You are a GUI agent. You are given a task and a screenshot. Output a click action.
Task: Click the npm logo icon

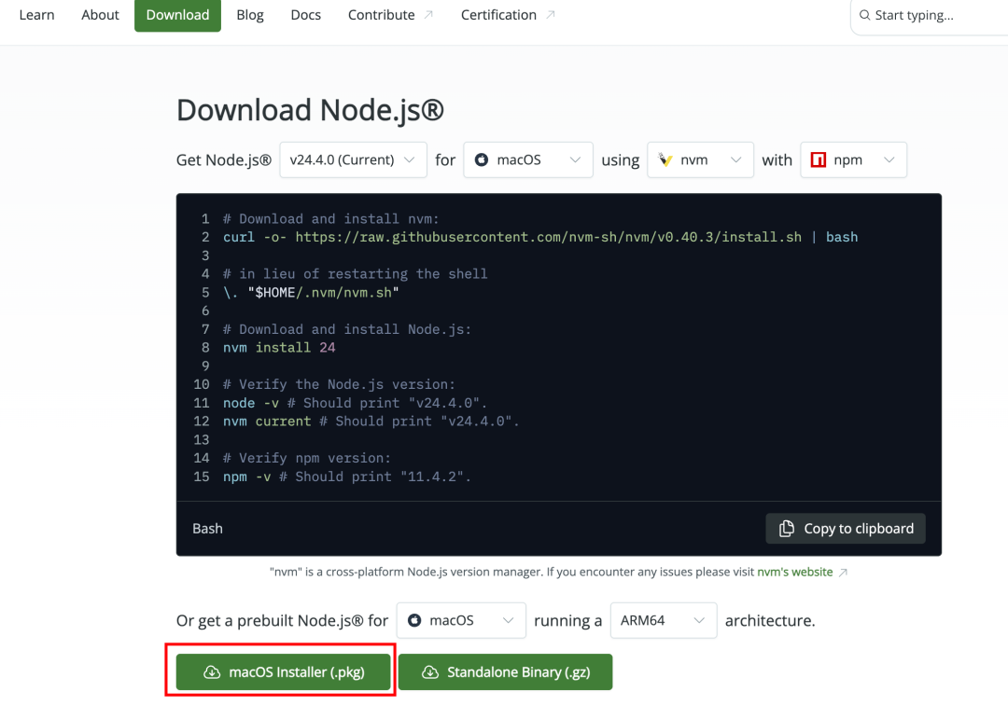(818, 159)
